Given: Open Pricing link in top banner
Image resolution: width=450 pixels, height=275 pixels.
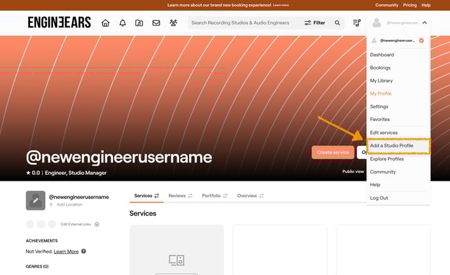Looking at the screenshot, I should point(410,5).
